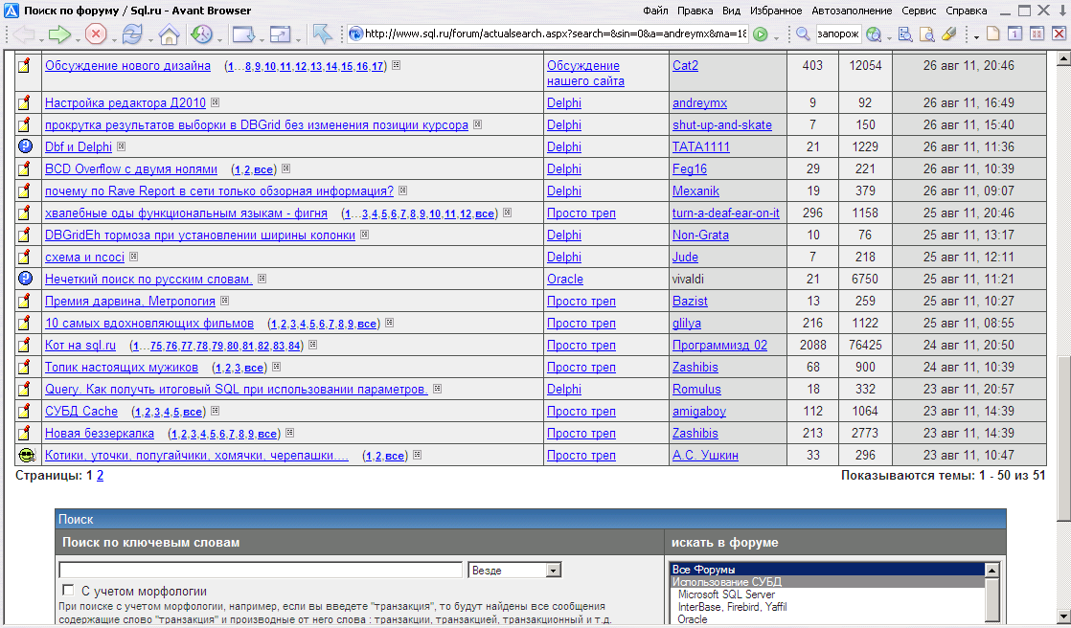This screenshot has height=628, width=1071.
Task: Click the keyword search text field
Action: [261, 571]
